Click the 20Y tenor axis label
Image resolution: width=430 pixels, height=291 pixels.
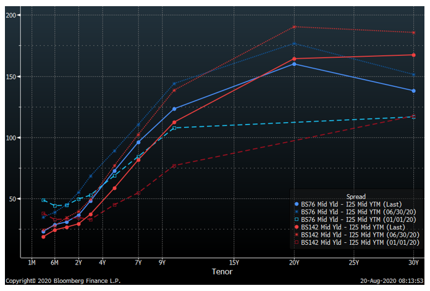294,262
